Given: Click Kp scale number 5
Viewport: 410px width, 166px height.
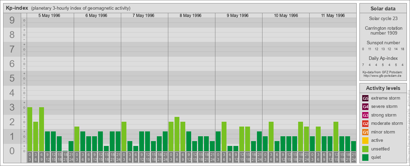Looking at the screenshot, I should click(x=12, y=78).
